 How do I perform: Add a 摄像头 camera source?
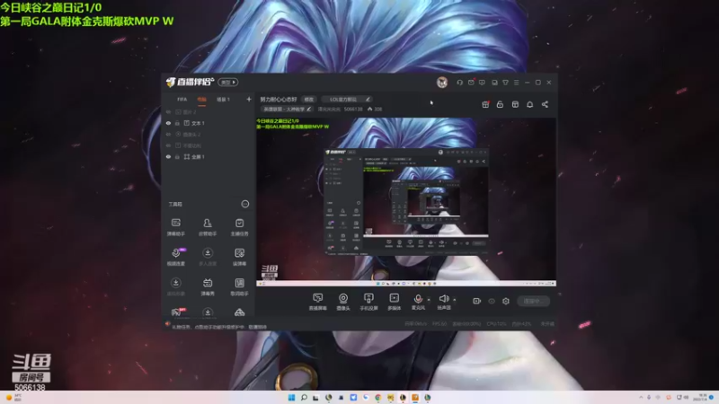pos(343,302)
